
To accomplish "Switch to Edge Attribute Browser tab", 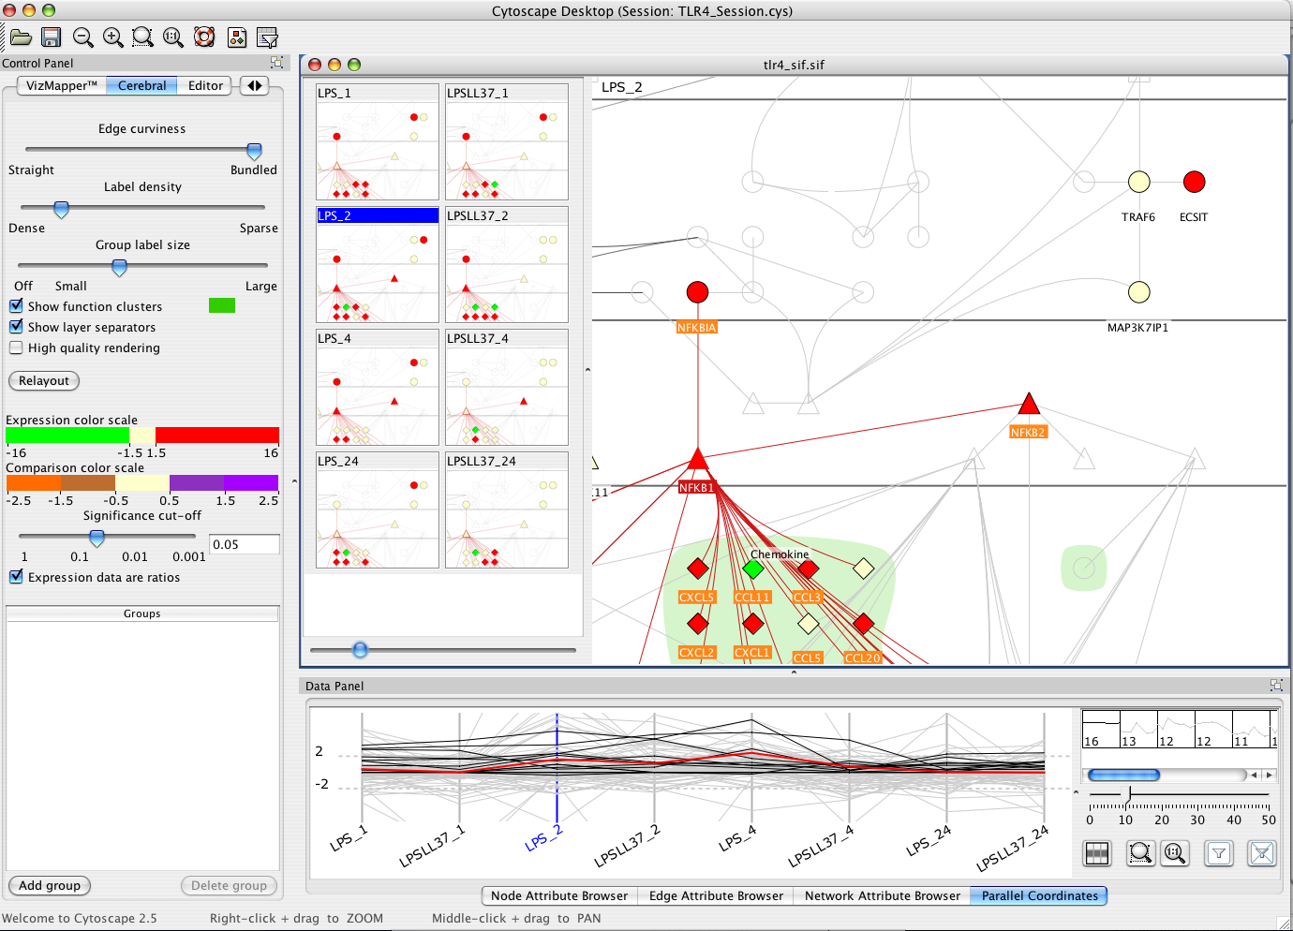I will pos(716,895).
